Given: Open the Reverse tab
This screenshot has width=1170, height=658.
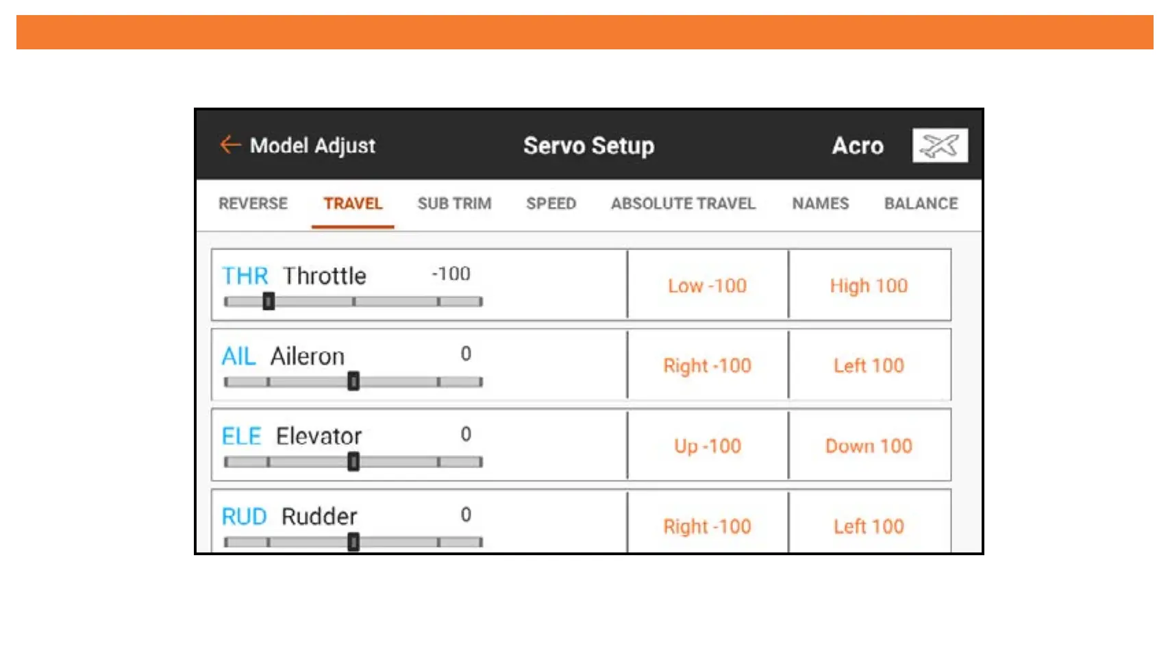Looking at the screenshot, I should point(253,204).
